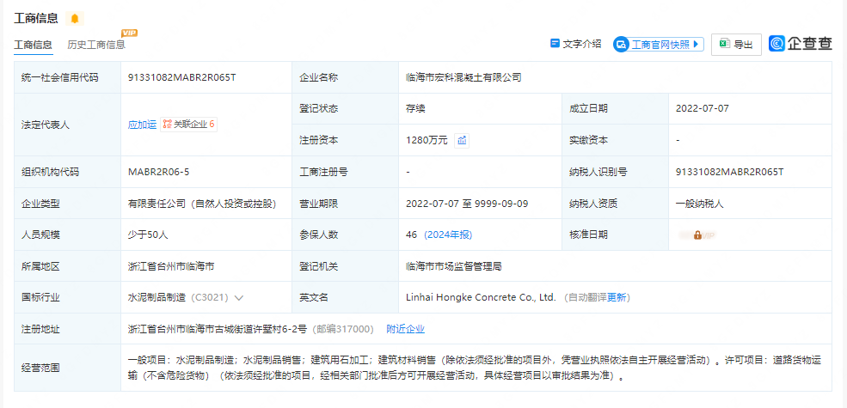Click the 浙江省台州市临海市 region value
This screenshot has width=847, height=408.
click(171, 266)
